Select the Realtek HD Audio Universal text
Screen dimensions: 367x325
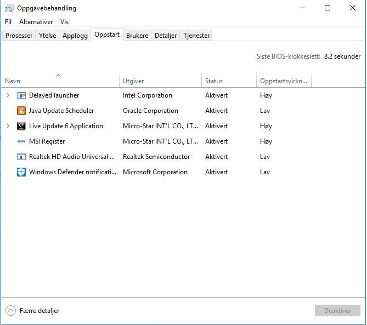(x=72, y=157)
